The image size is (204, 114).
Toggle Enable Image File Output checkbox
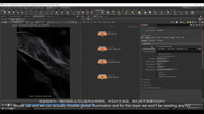coord(157,46)
